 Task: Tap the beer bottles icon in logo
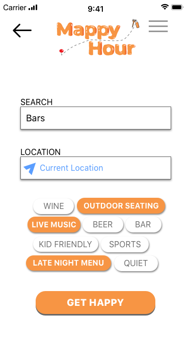pyautogui.click(x=135, y=23)
